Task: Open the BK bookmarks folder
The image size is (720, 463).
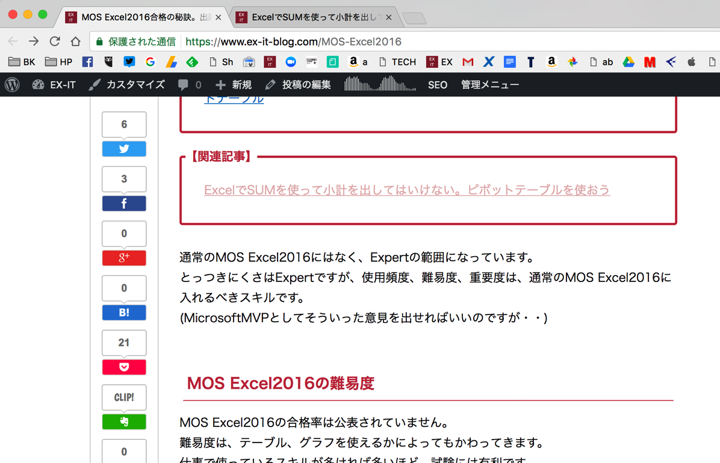Action: point(22,62)
